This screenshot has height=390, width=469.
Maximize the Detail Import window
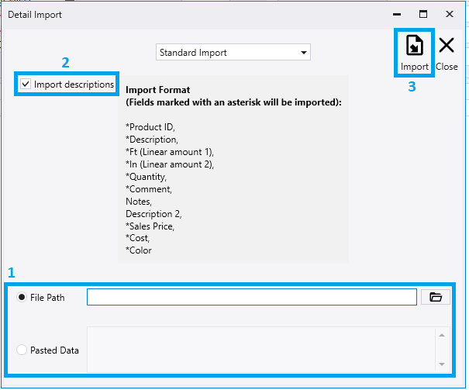click(423, 14)
